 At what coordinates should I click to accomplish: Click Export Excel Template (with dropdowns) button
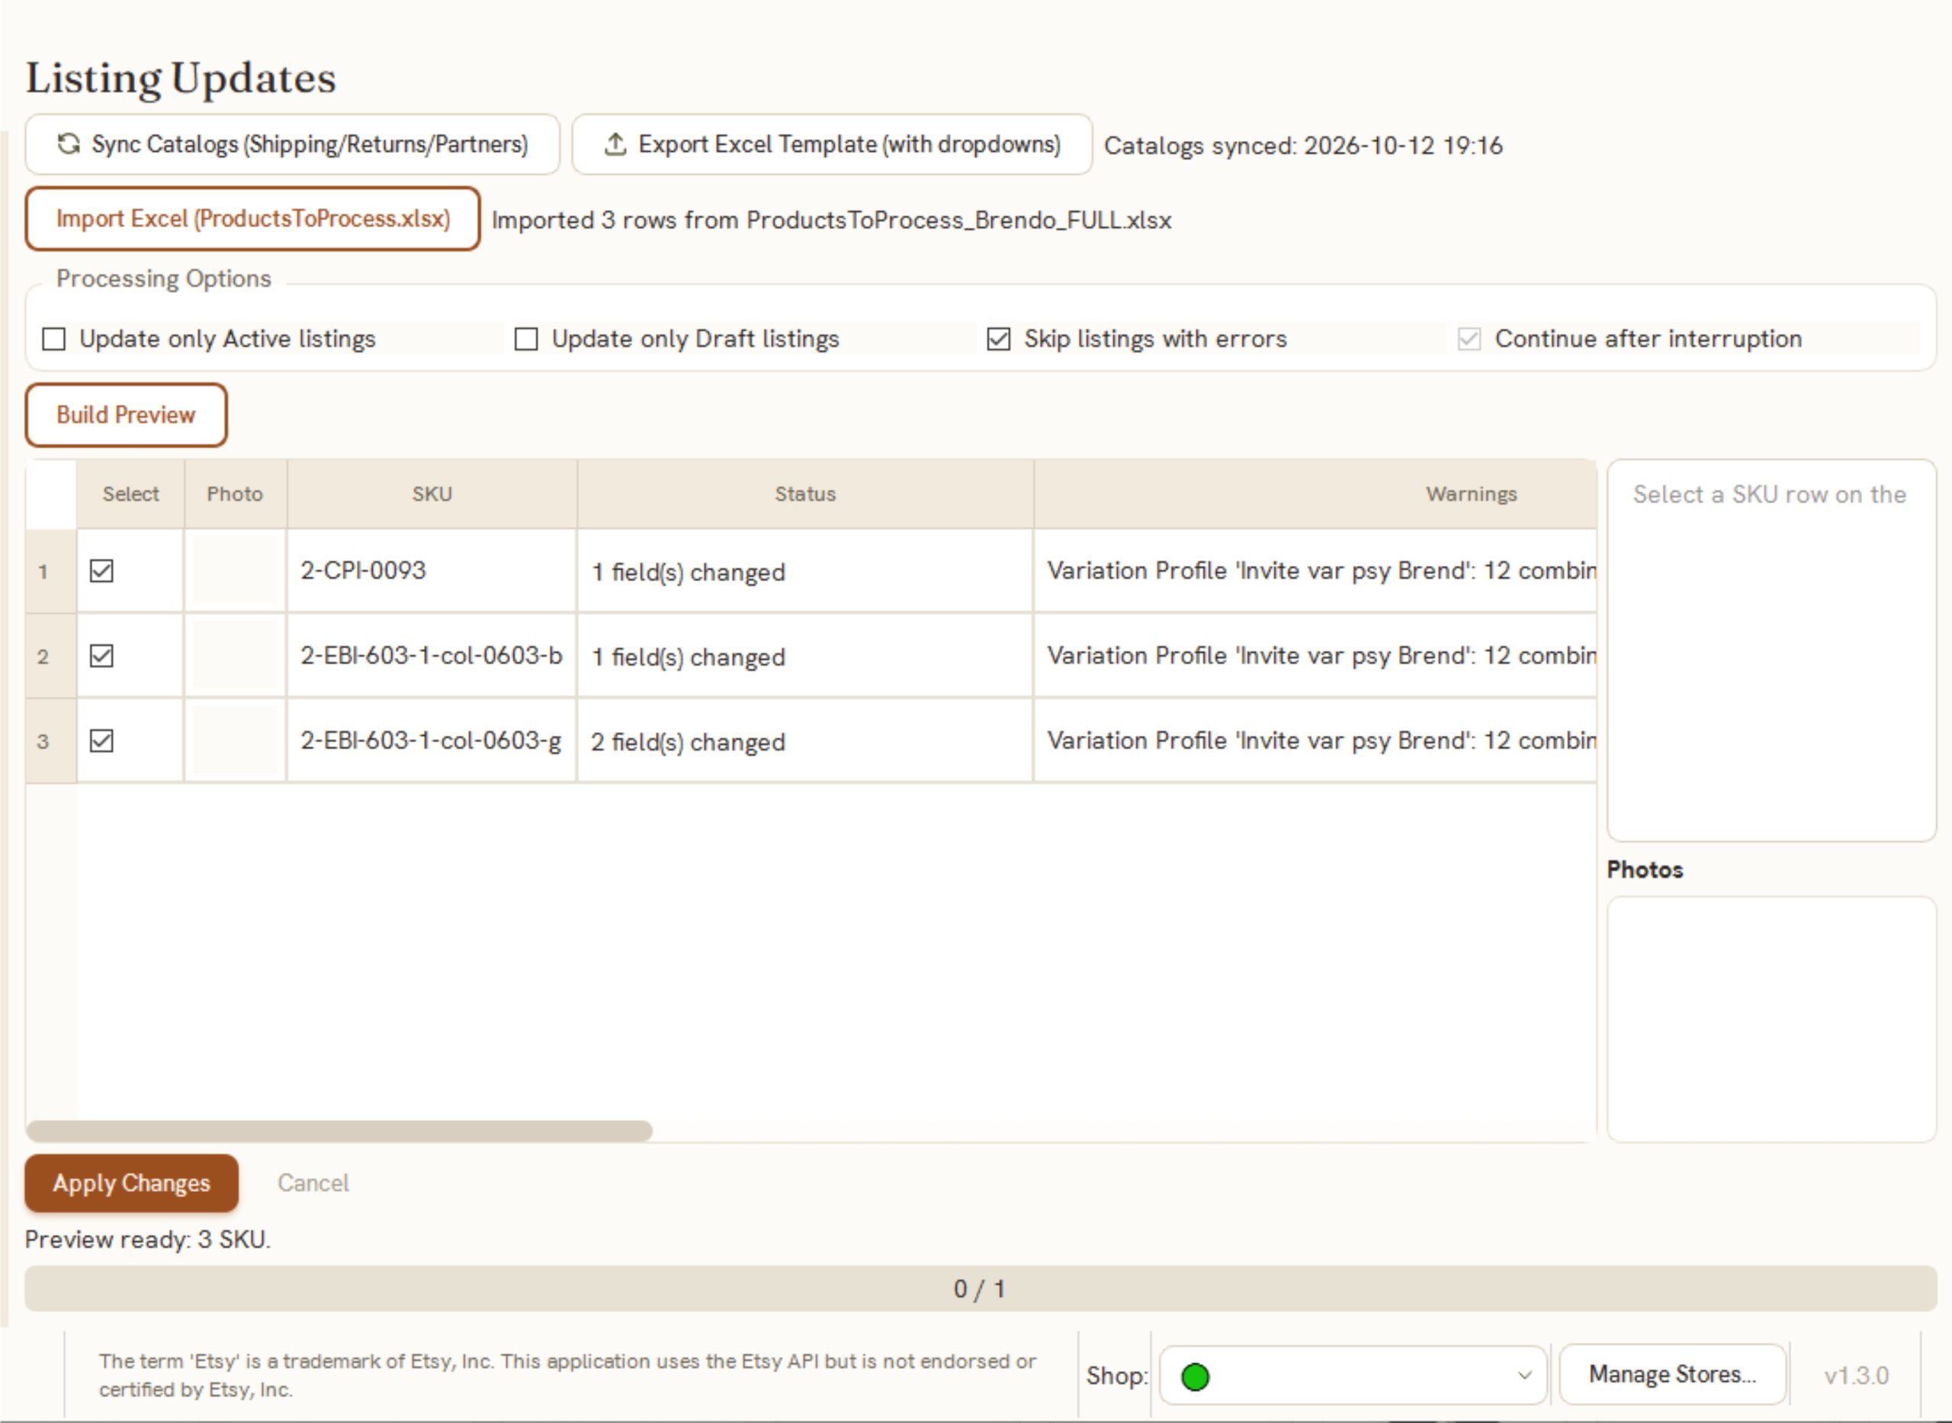(833, 144)
